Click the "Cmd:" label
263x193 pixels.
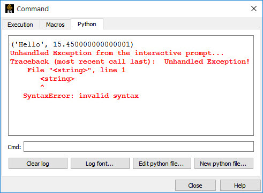tap(14, 147)
